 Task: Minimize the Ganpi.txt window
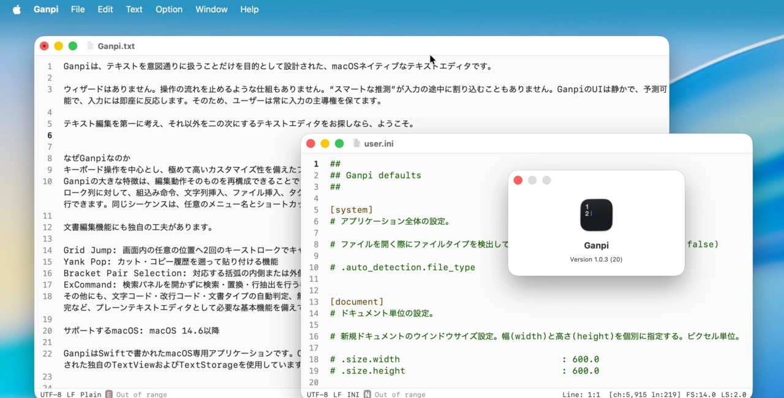(58, 46)
